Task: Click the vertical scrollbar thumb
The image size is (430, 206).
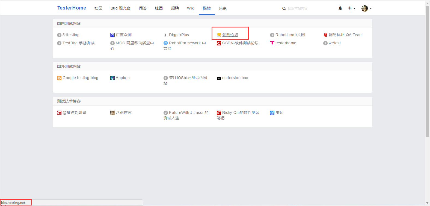Action: point(428,71)
